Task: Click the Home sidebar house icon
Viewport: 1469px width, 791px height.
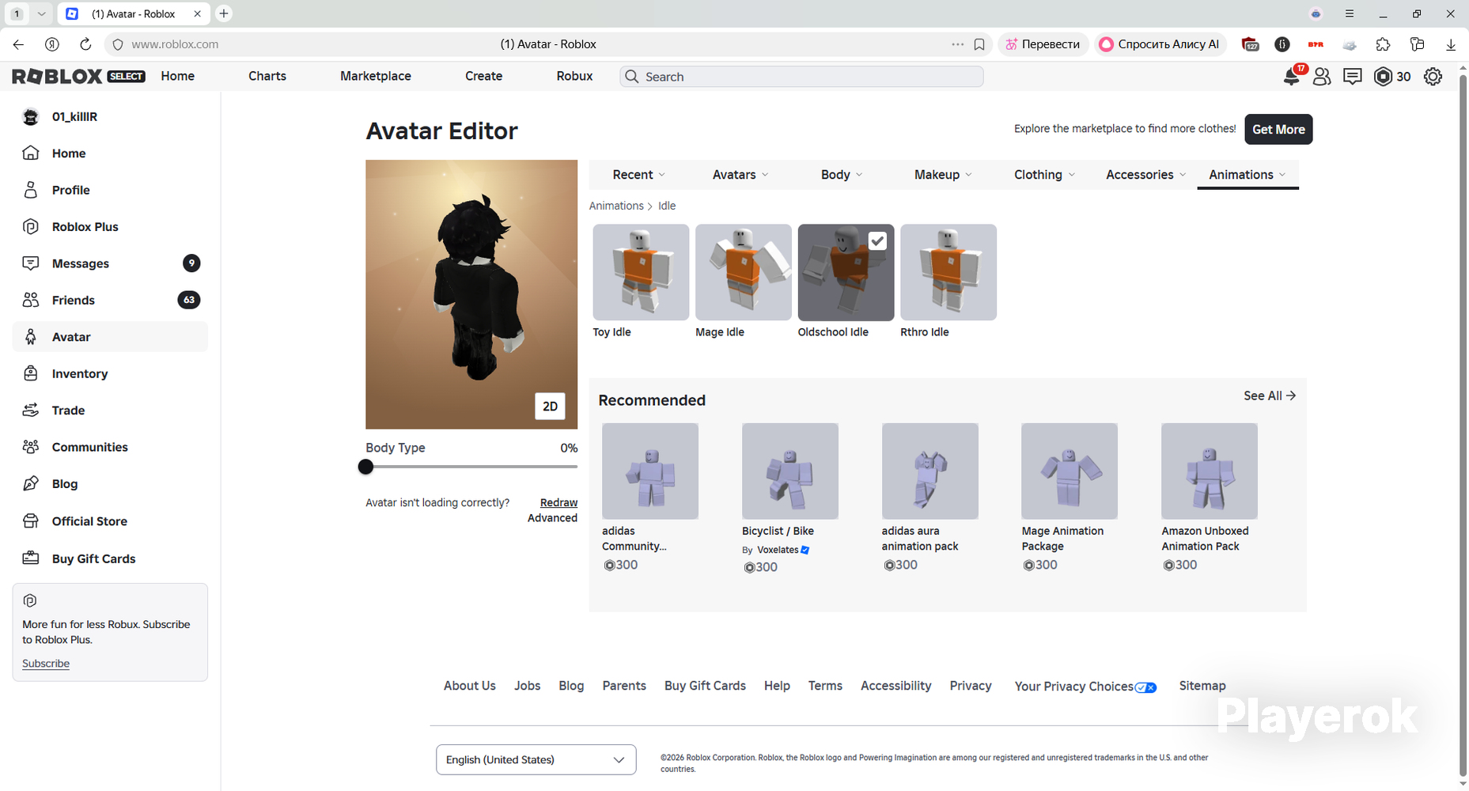Action: click(31, 153)
